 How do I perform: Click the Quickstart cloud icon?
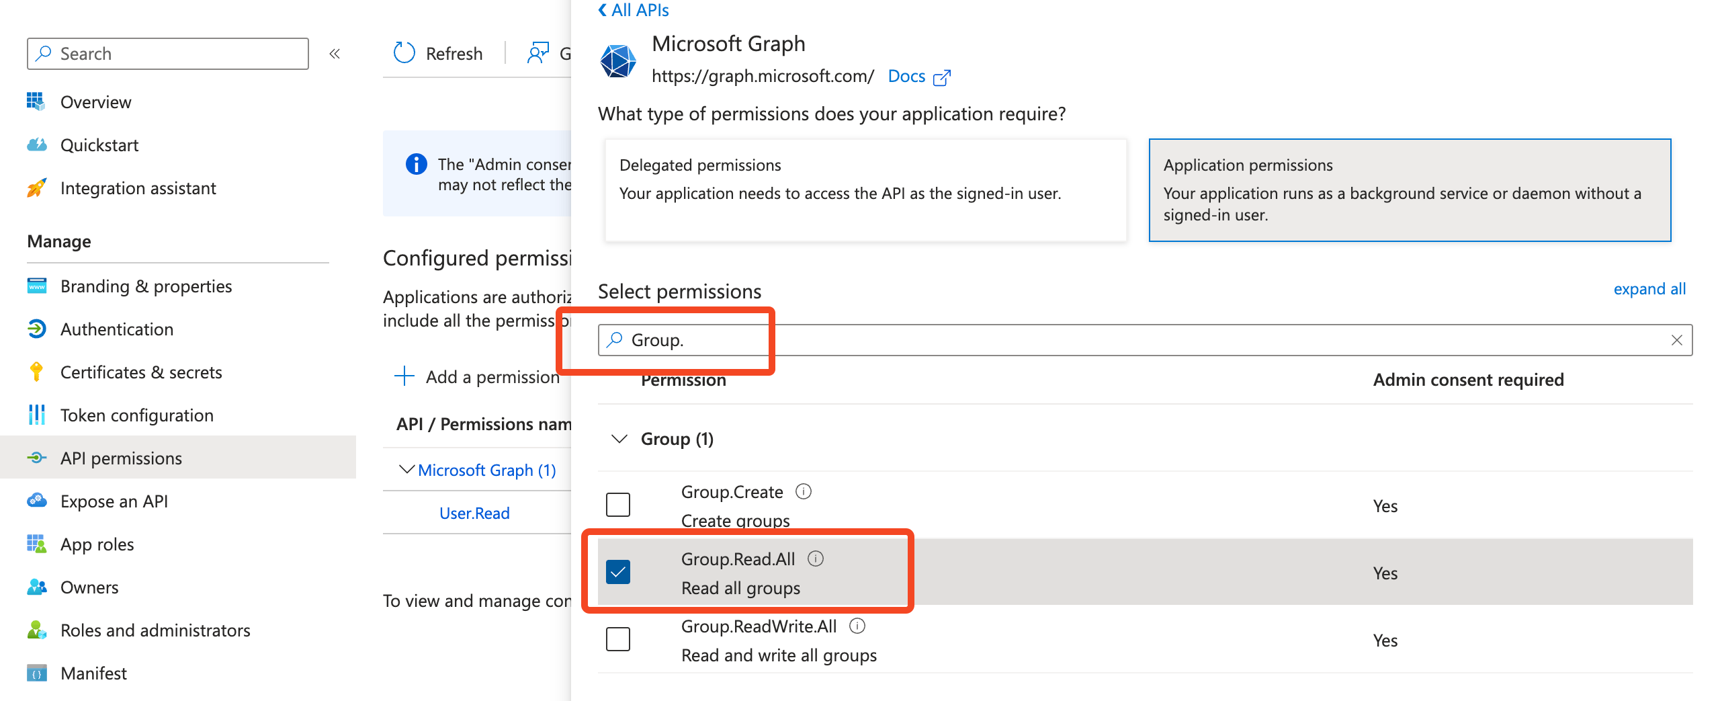point(36,145)
